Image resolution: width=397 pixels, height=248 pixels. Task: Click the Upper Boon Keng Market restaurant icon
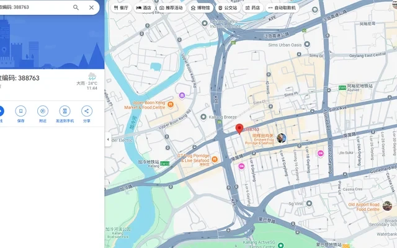tap(171, 105)
